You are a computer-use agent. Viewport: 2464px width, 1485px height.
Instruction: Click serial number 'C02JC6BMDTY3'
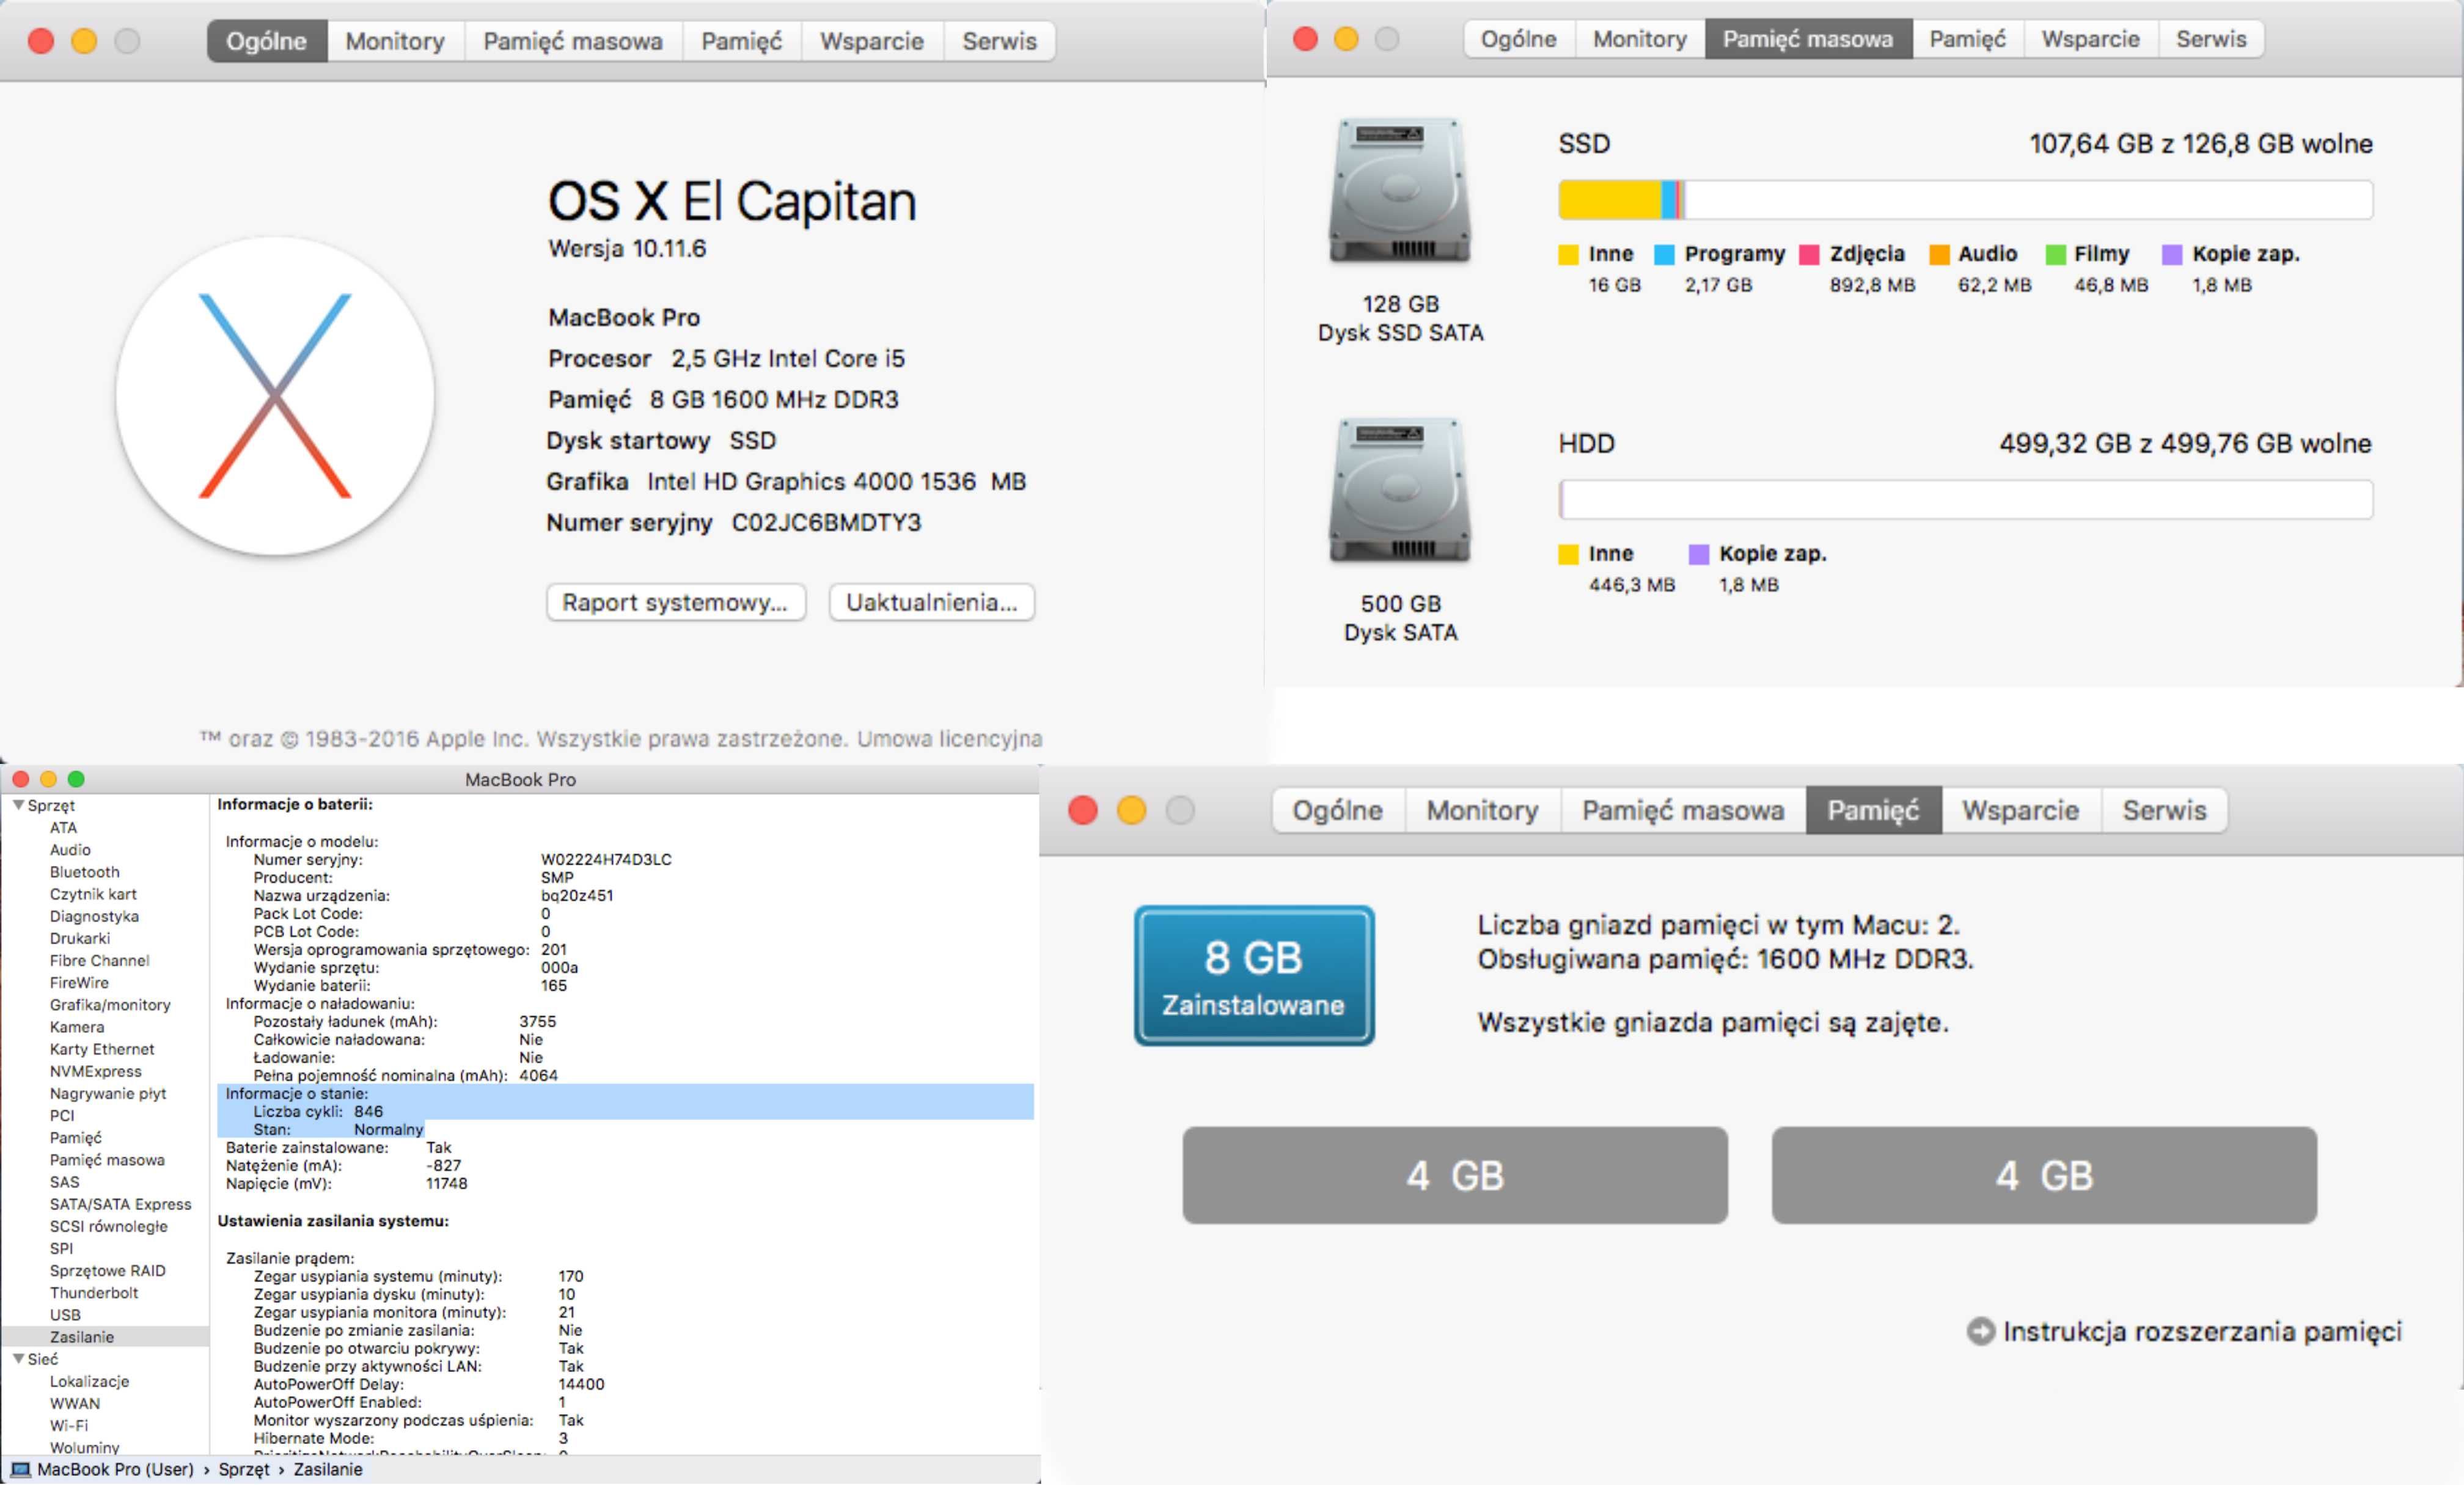point(826,522)
